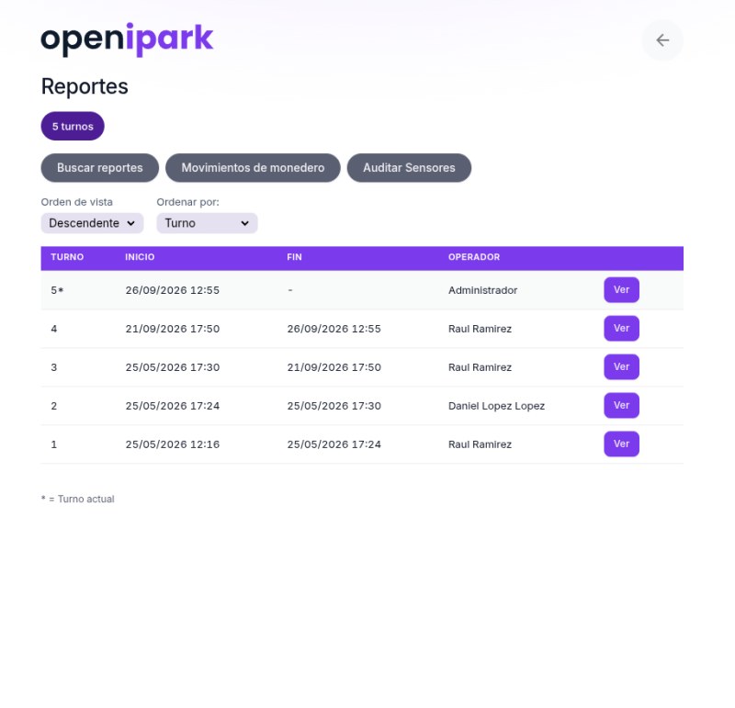Select Auditar Sensores
The image size is (735, 708).
(x=409, y=168)
